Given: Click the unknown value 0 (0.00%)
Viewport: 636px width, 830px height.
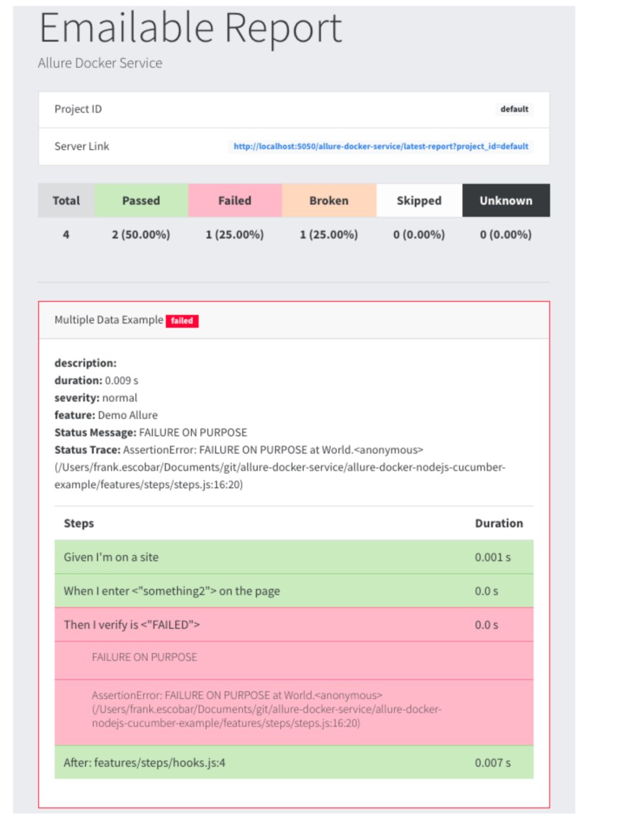Looking at the screenshot, I should [x=506, y=235].
